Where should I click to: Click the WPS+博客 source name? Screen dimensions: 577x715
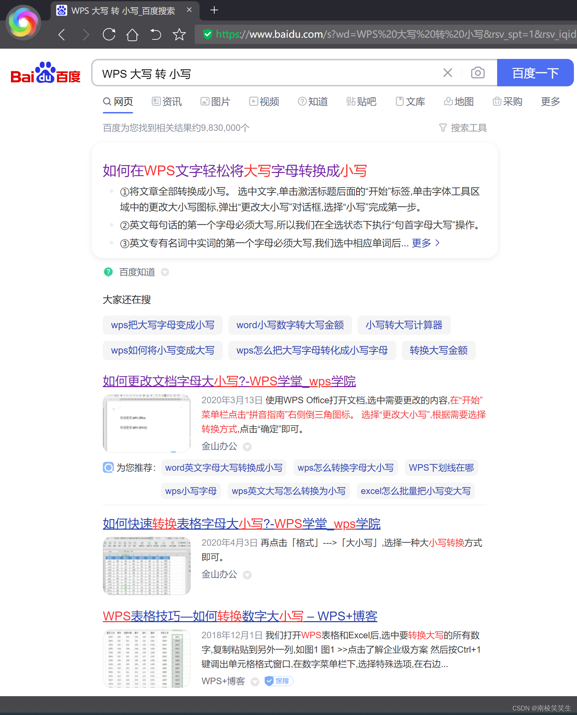(223, 681)
